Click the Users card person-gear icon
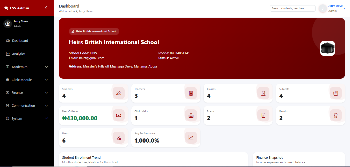 119,138
